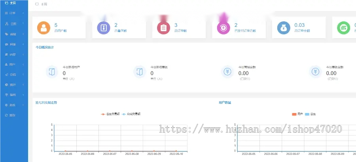The height and width of the screenshot is (162, 356).
Task: Click the monitor icon in the top 主页 tab
Action: tap(37, 4)
